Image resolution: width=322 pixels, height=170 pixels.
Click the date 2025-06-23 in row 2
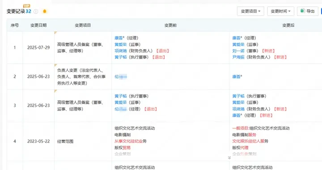pos(38,76)
